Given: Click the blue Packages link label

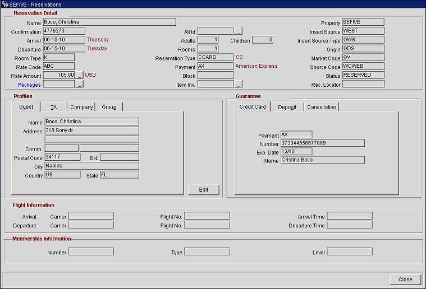Looking at the screenshot, I should point(29,85).
